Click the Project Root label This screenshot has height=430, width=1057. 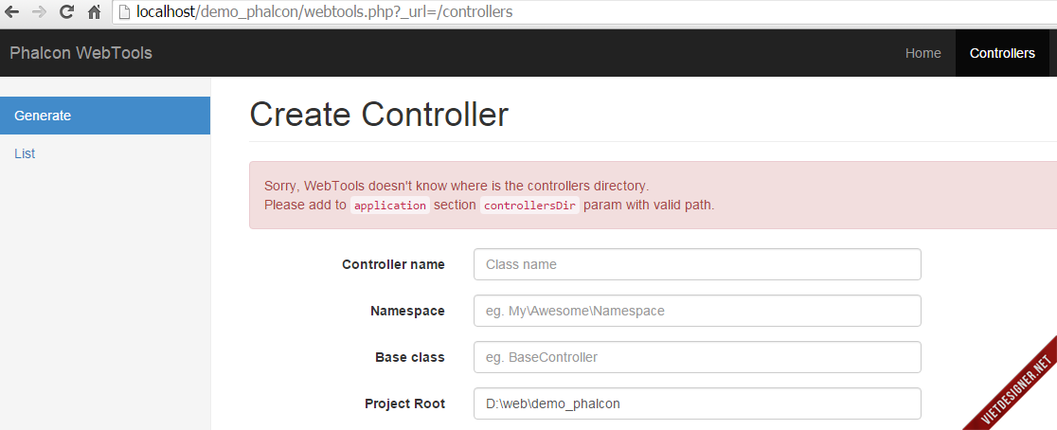pos(404,403)
